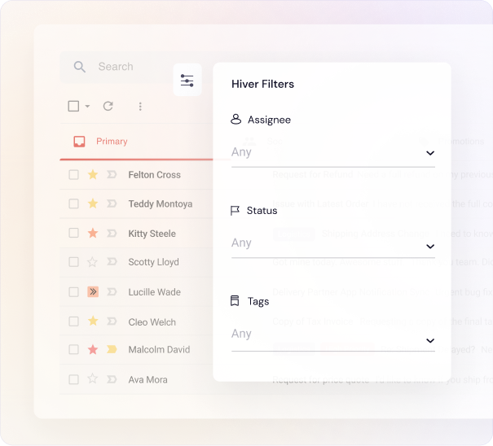
Task: Open the Assignee dropdown
Action: [333, 153]
